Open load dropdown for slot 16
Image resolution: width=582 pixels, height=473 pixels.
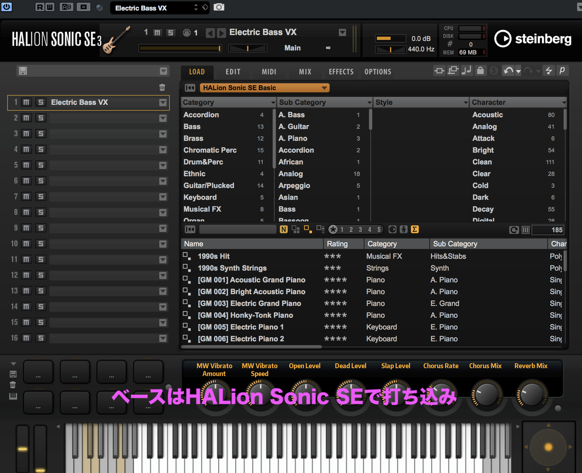tap(163, 338)
